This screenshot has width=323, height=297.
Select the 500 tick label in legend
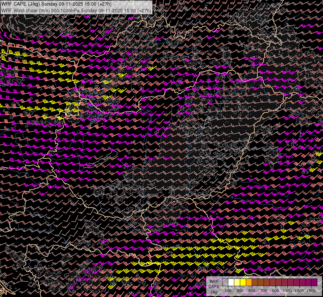tap(252, 291)
